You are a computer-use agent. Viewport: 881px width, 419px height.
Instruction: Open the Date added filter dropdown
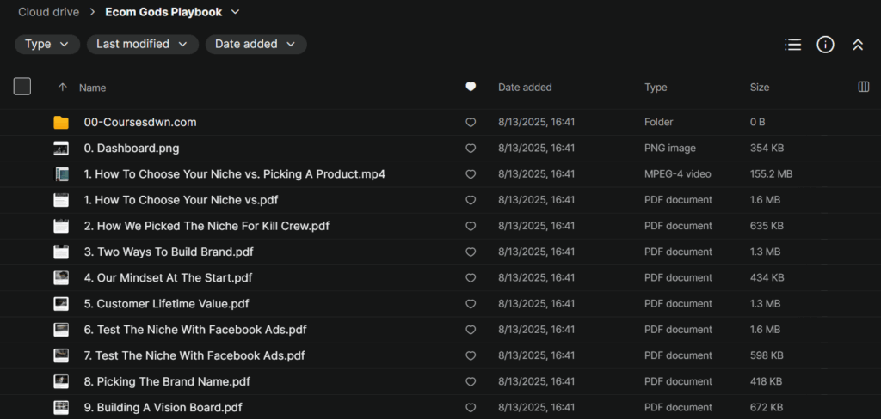(256, 45)
